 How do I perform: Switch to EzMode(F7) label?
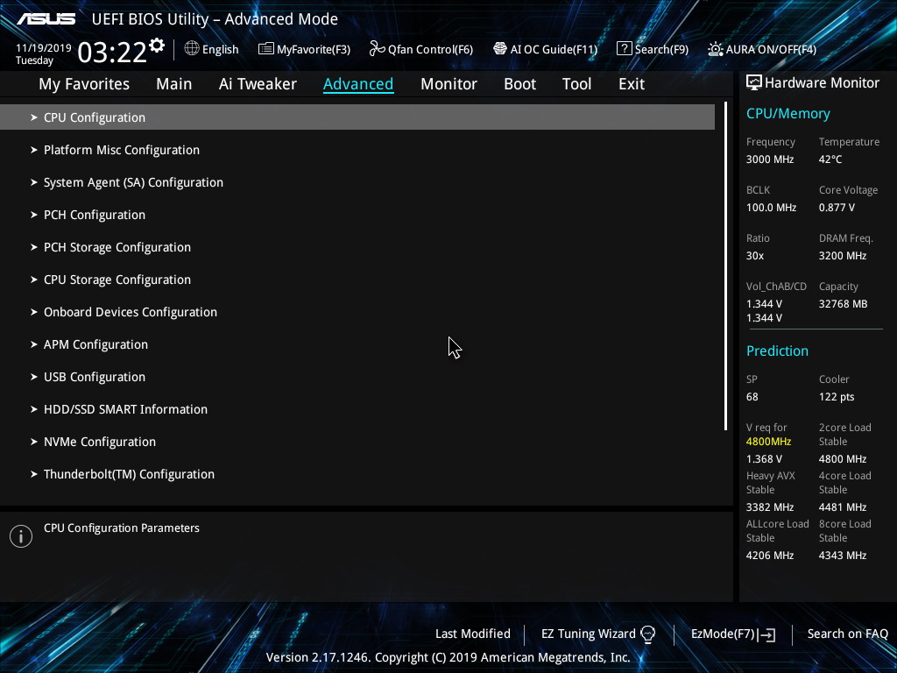coord(723,634)
